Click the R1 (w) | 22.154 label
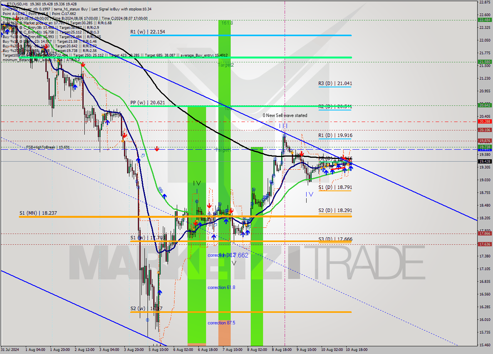The image size is (493, 354). (x=148, y=32)
